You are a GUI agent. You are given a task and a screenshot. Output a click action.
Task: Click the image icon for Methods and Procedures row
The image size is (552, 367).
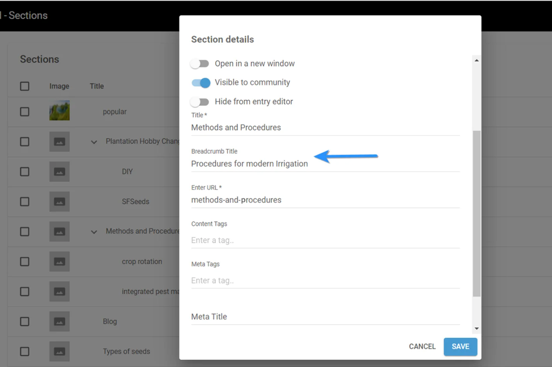coord(59,231)
